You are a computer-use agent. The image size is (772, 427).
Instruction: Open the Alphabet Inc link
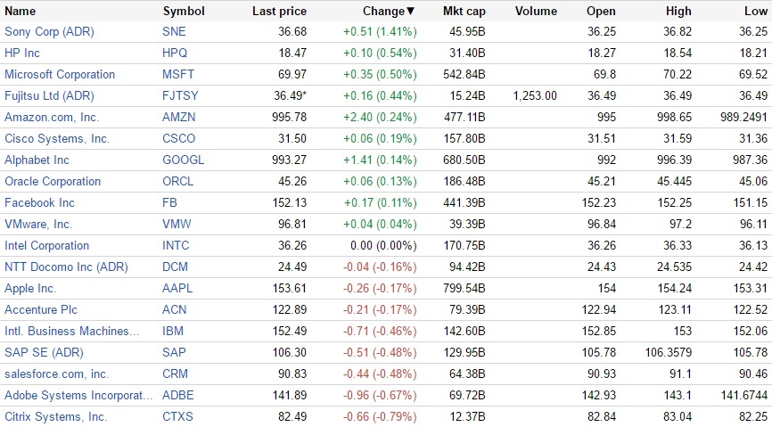coord(37,160)
